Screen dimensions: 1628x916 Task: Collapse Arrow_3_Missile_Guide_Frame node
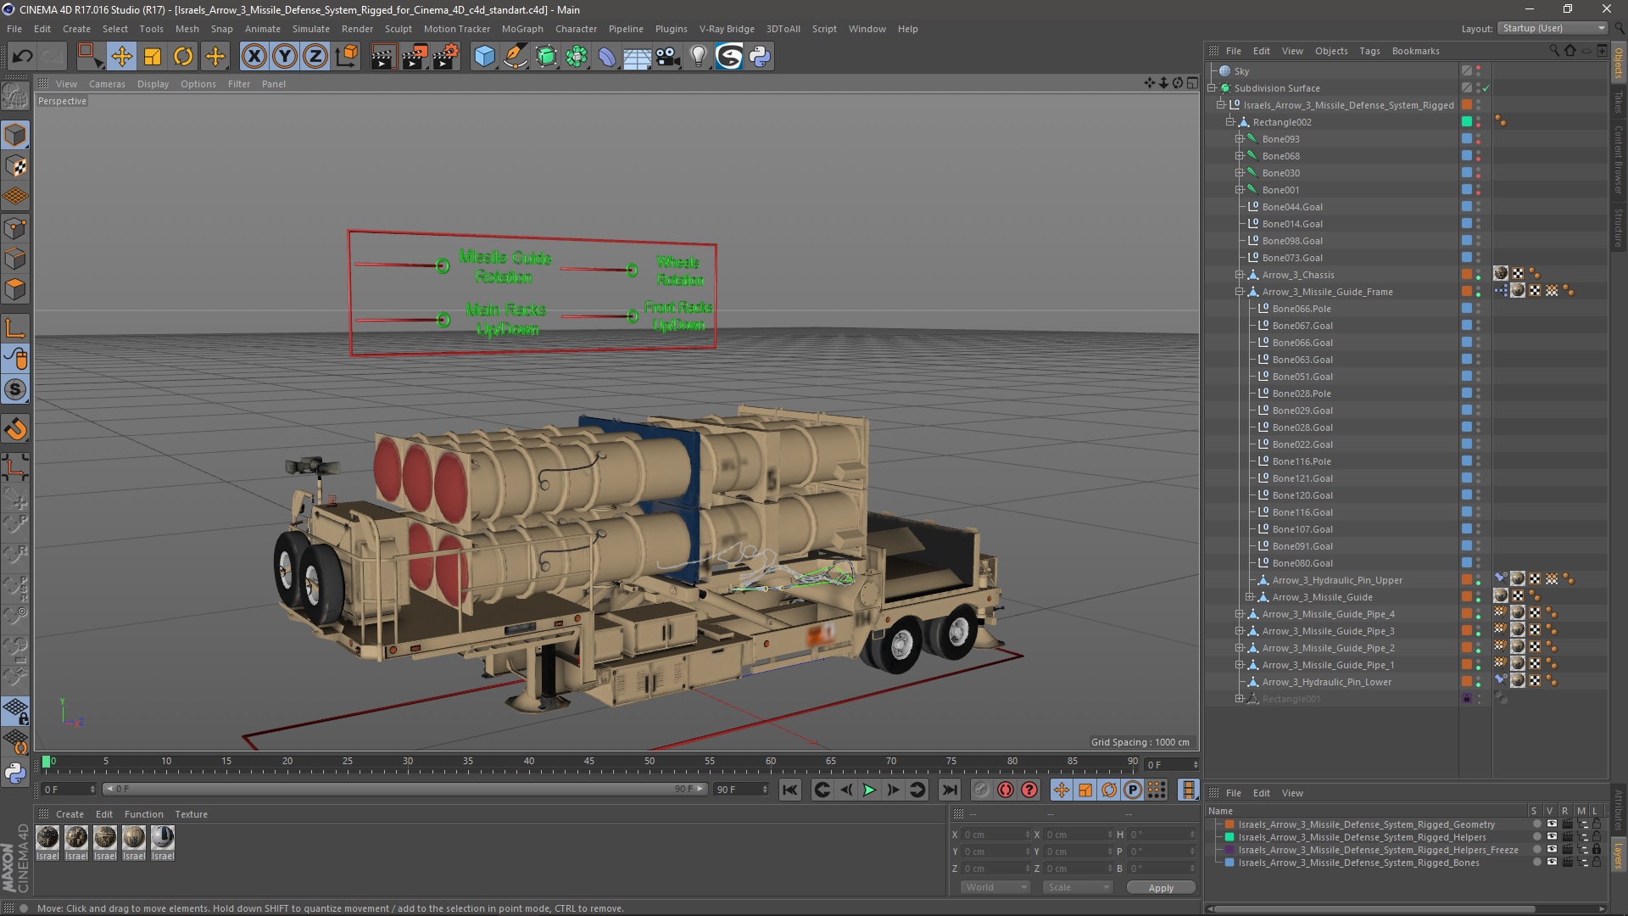tap(1239, 292)
